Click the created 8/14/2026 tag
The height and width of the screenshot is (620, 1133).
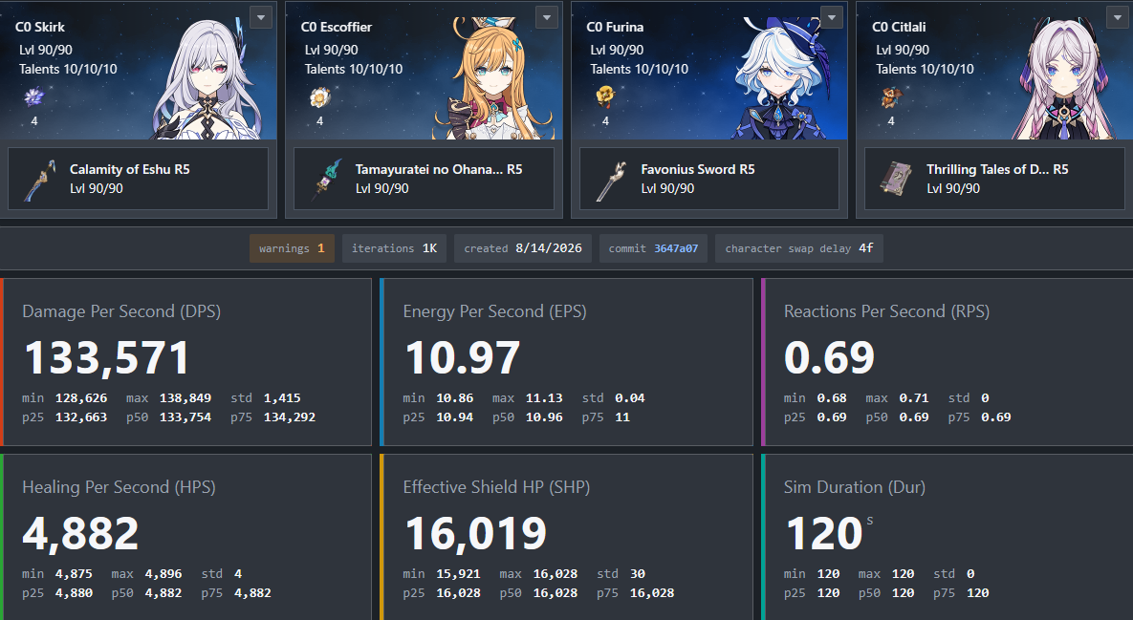(x=523, y=248)
